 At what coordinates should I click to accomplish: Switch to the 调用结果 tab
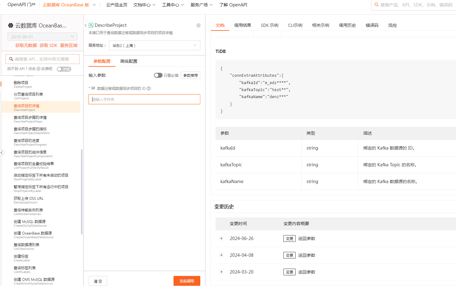(243, 25)
